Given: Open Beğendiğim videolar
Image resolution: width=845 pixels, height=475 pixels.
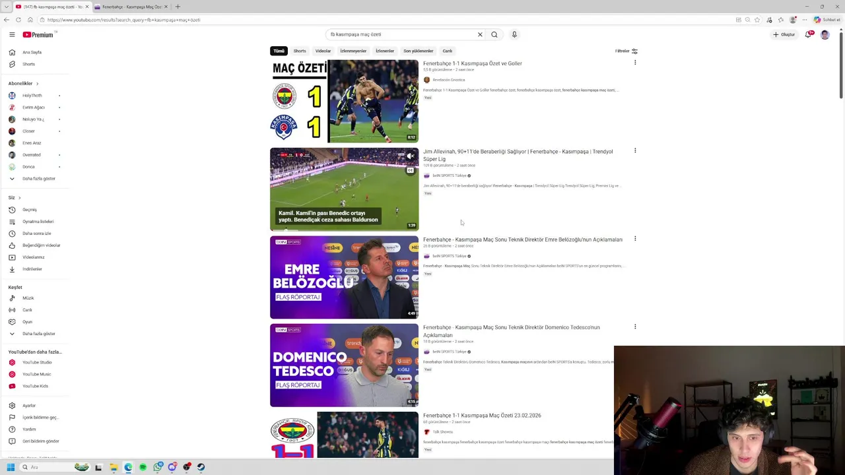Looking at the screenshot, I should (41, 245).
